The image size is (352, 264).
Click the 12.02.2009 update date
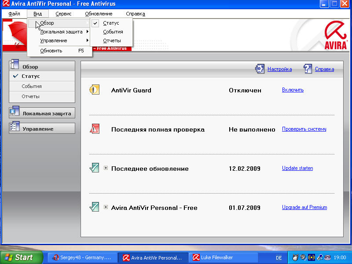[245, 169]
